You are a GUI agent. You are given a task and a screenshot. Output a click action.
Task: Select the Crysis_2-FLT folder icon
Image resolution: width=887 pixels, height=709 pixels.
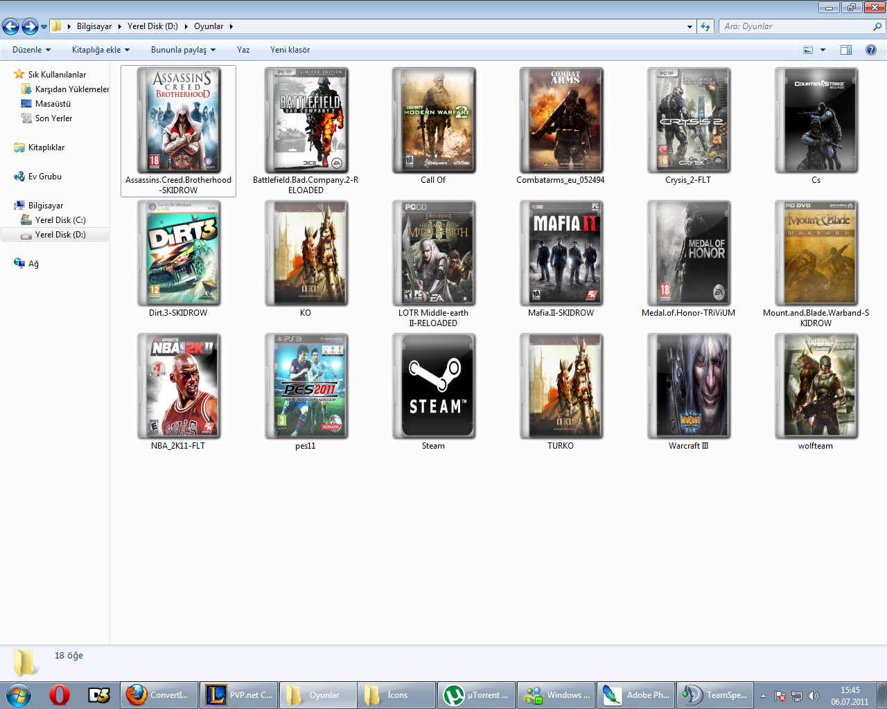[x=689, y=120]
